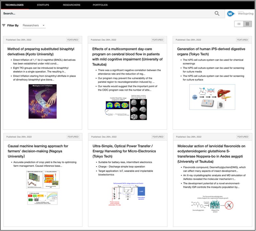Click the Wellspring logo
Screen dimensions: 256x231
coord(240,13)
